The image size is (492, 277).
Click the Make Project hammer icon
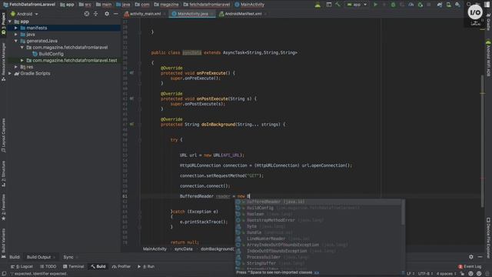pos(337,5)
